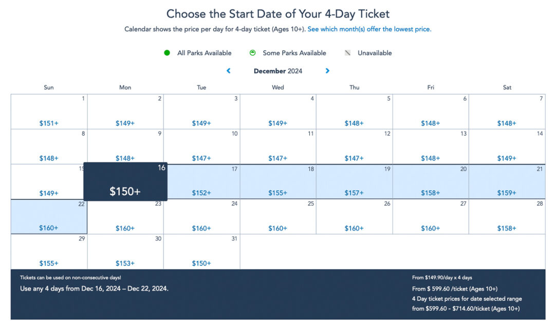Viewport: 555px width, 325px height.
Task: Choose December 29 priced at $155+
Action: pyautogui.click(x=48, y=251)
